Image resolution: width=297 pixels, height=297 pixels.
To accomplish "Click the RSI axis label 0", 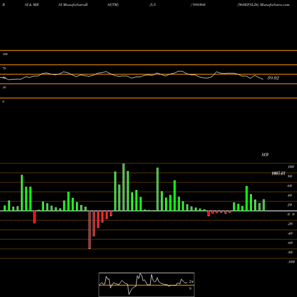I will tap(3, 102).
